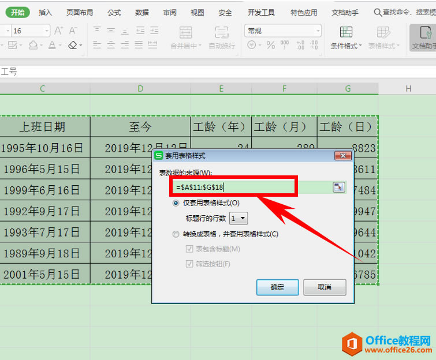The width and height of the screenshot is (436, 360).
Task: Click the cell borders icon
Action: tap(13, 45)
